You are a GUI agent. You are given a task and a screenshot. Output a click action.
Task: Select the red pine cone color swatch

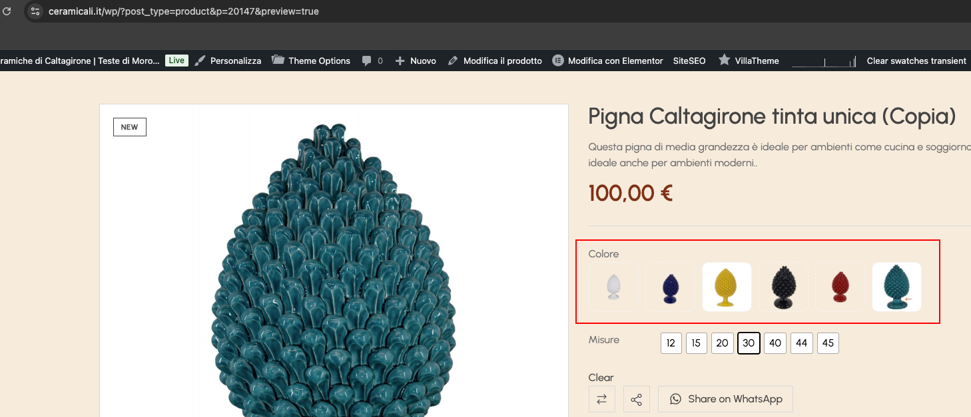click(840, 287)
